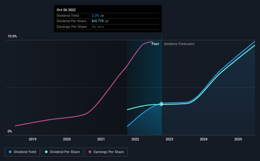Toggle the Earnings Per Share legend button
This screenshot has height=161, width=260.
pyautogui.click(x=106, y=152)
